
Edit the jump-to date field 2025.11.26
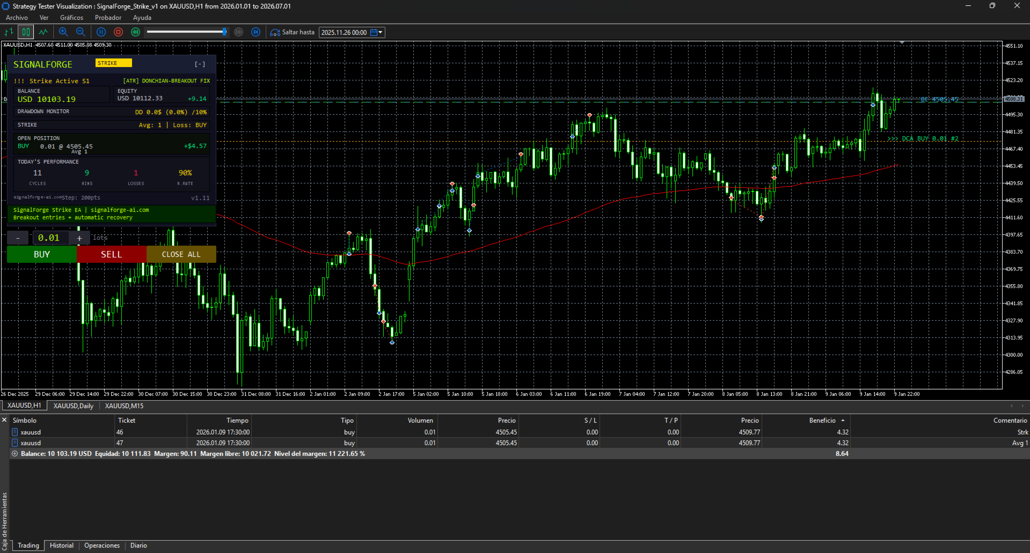(344, 33)
